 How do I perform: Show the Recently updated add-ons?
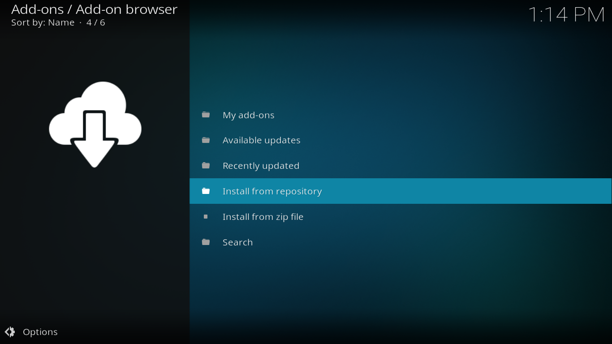click(x=261, y=166)
